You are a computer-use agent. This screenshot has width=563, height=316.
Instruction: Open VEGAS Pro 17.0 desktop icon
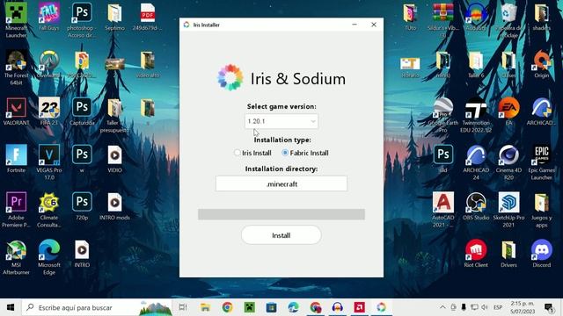pos(49,162)
